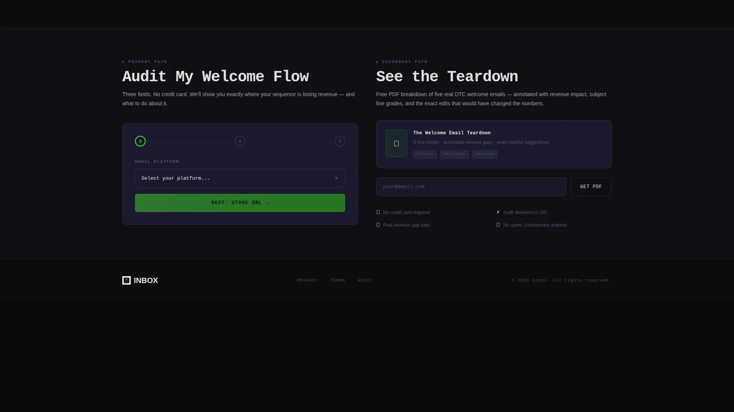
Task: Click the Next: Store URL button
Action: click(x=240, y=203)
